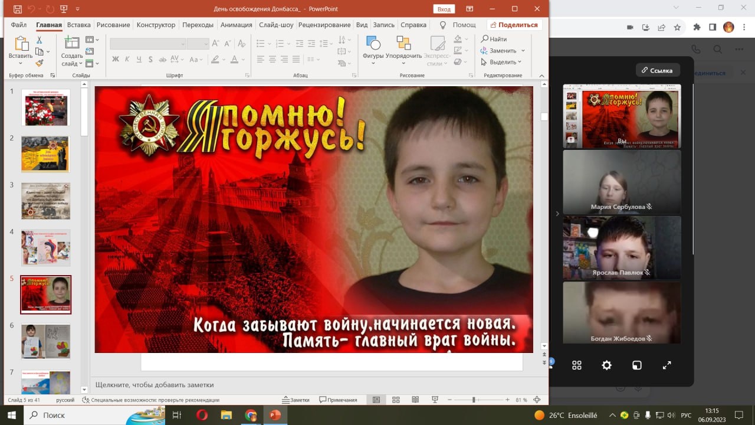
Task: Switch to Slide Sorter view in status bar
Action: pos(396,400)
